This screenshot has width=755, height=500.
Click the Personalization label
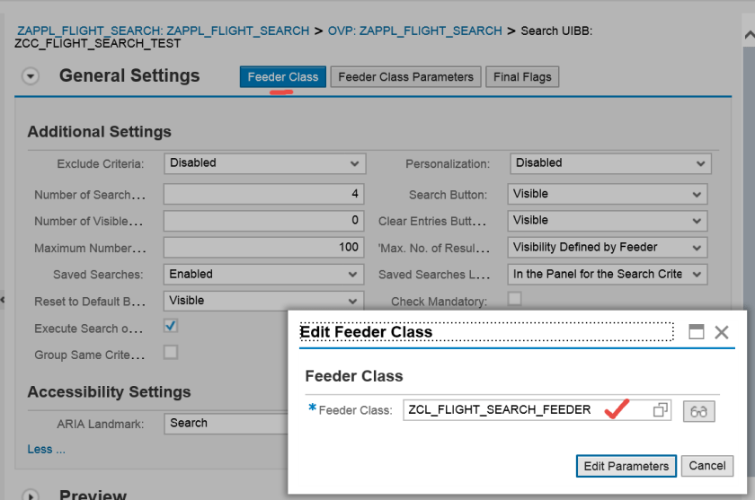(x=448, y=164)
